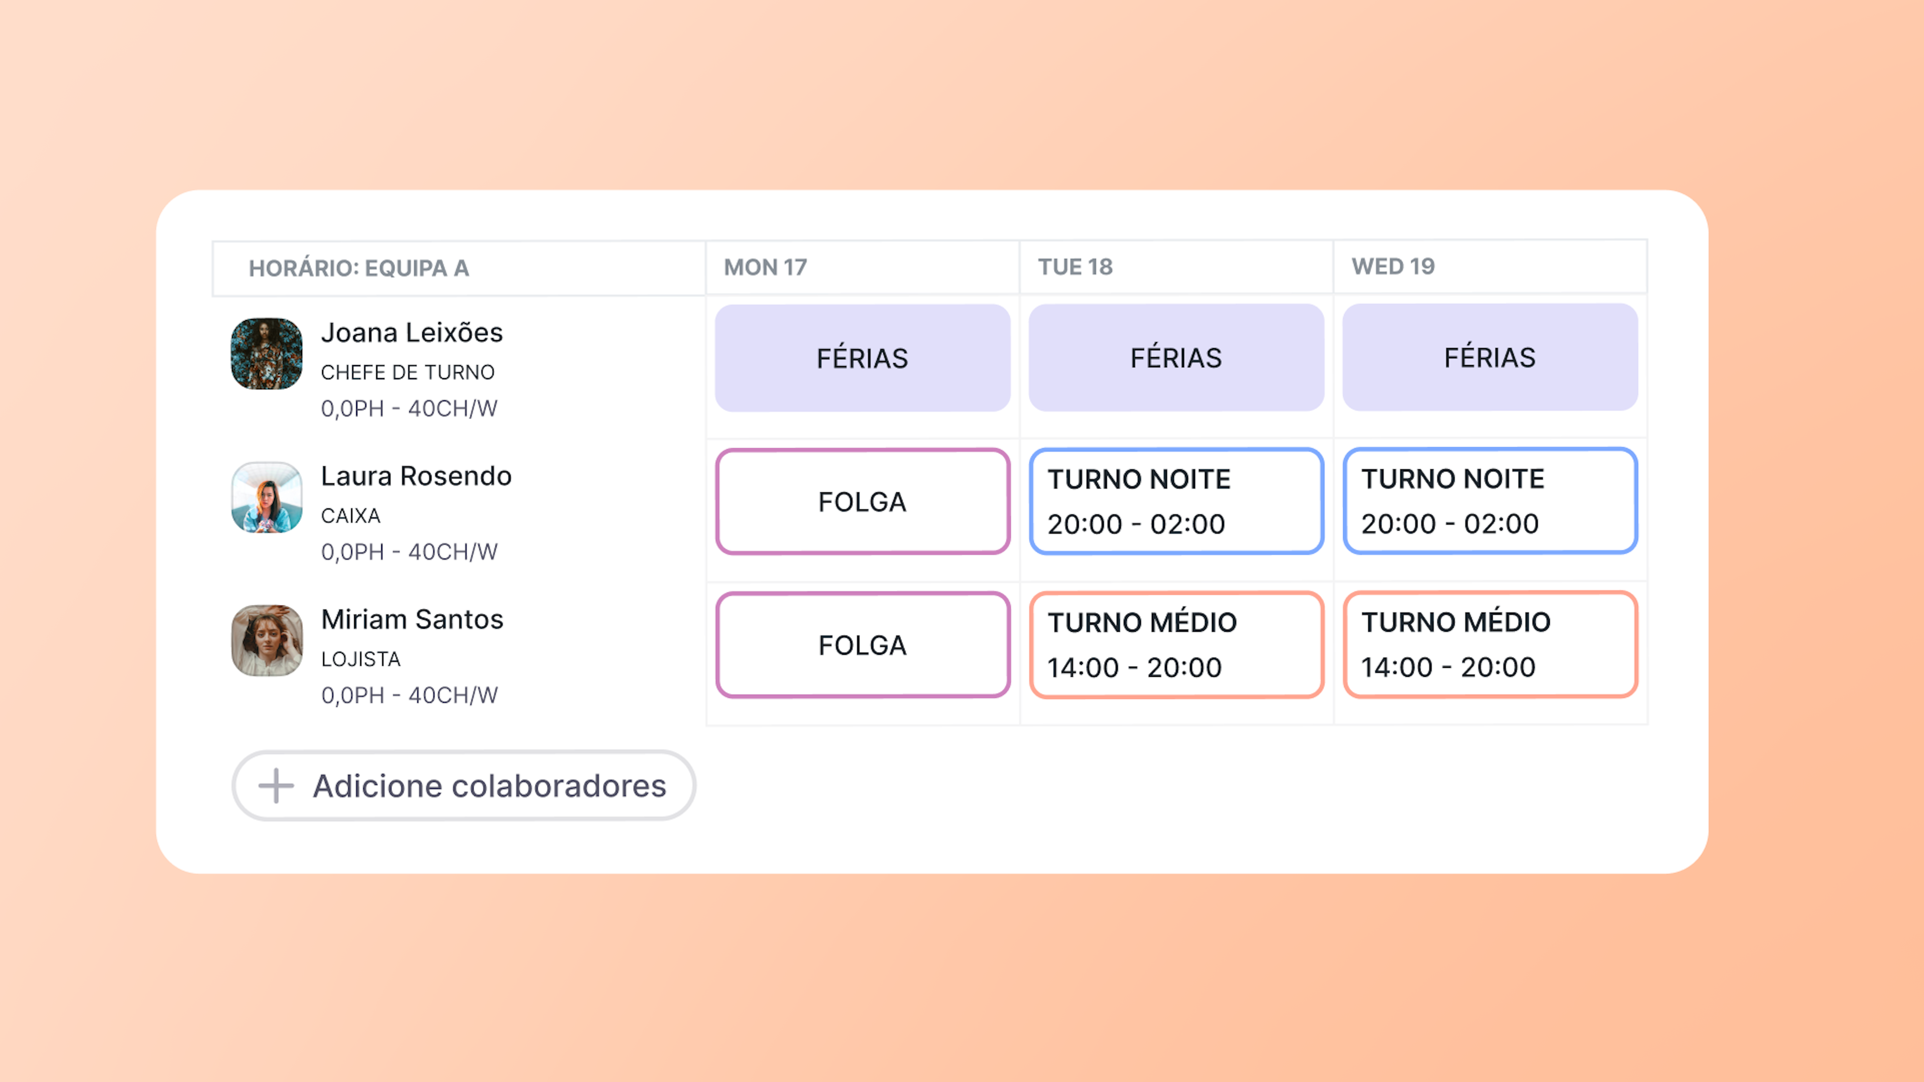Click the Adicione colaboradores button
Image resolution: width=1924 pixels, height=1082 pixels.
click(x=464, y=785)
